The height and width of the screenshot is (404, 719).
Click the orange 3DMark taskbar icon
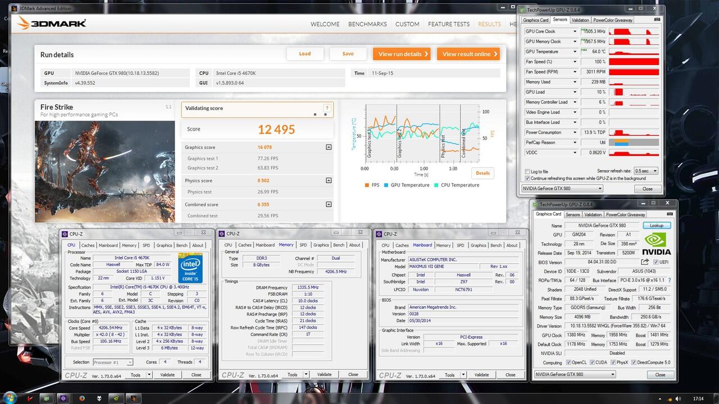point(134,398)
